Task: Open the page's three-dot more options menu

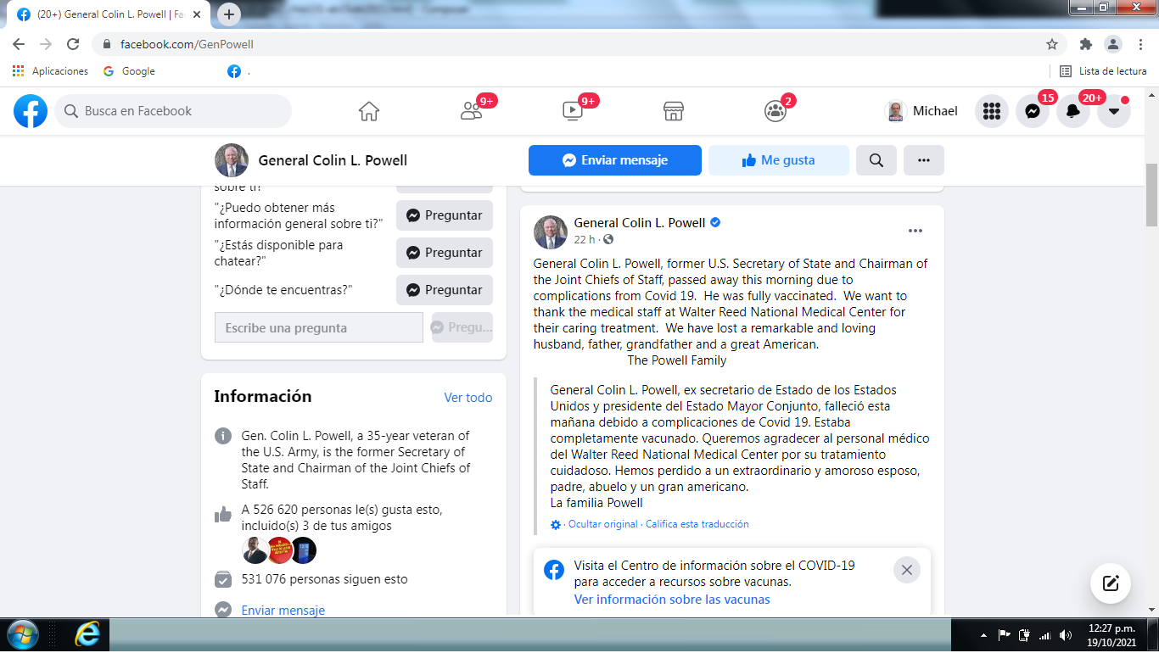Action: [923, 159]
